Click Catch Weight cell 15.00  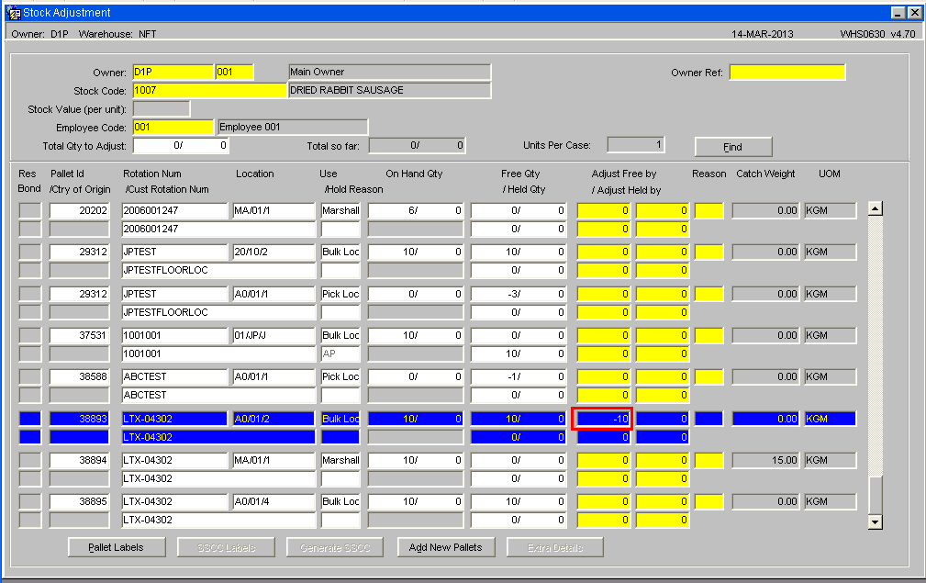click(765, 460)
